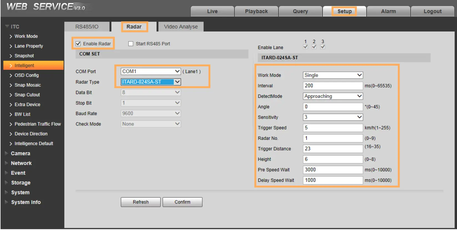
Task: Open Snapshot settings
Action: click(x=24, y=56)
